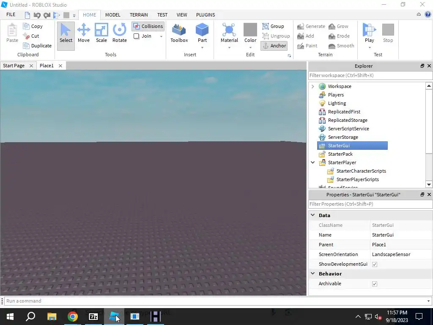Expand the Workspace tree node
The width and height of the screenshot is (433, 325).
click(x=312, y=86)
